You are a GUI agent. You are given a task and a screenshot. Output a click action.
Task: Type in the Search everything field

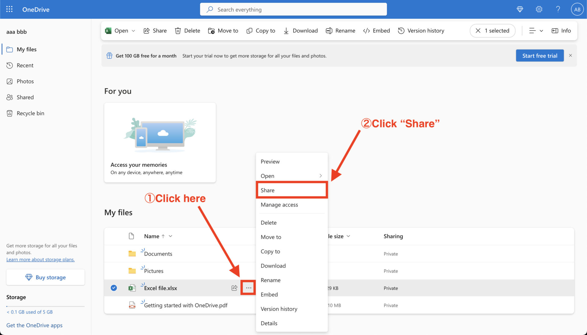coord(293,9)
